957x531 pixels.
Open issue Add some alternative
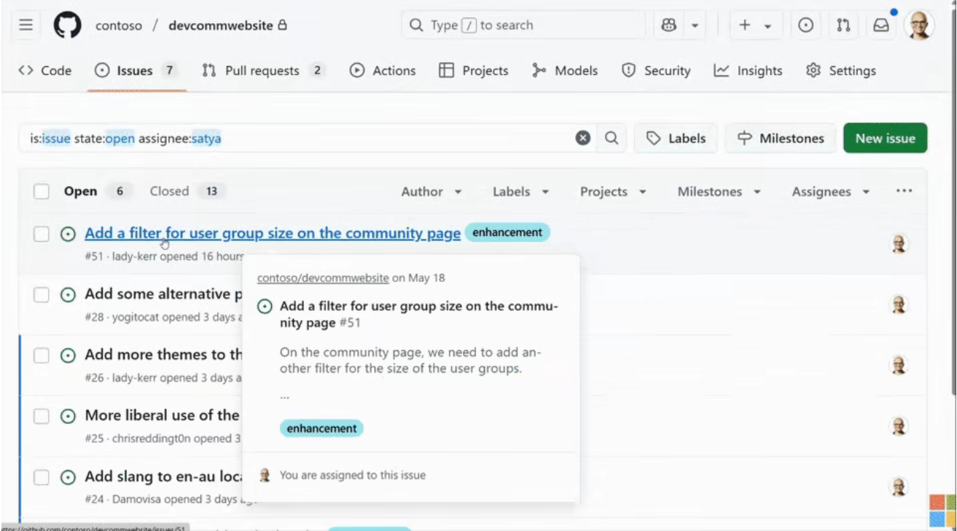pyautogui.click(x=163, y=294)
